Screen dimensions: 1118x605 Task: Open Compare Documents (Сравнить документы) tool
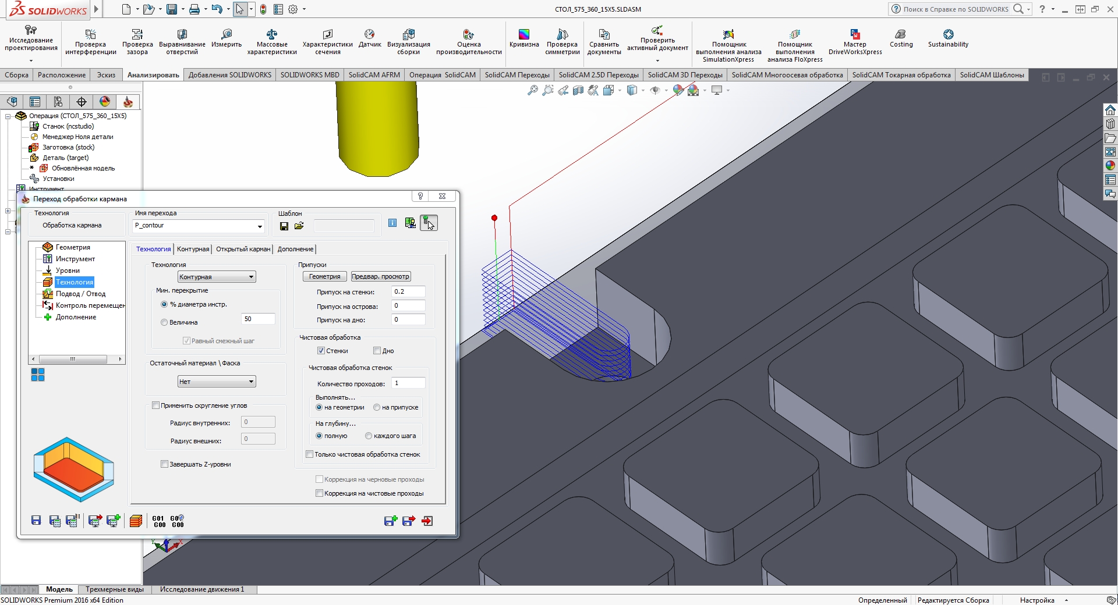click(604, 42)
